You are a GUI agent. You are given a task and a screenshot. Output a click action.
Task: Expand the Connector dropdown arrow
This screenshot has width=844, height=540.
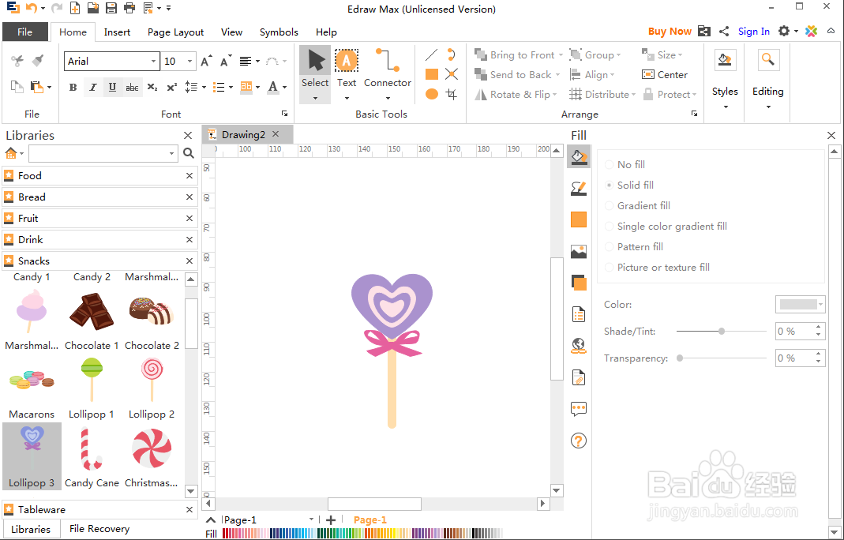tap(388, 98)
